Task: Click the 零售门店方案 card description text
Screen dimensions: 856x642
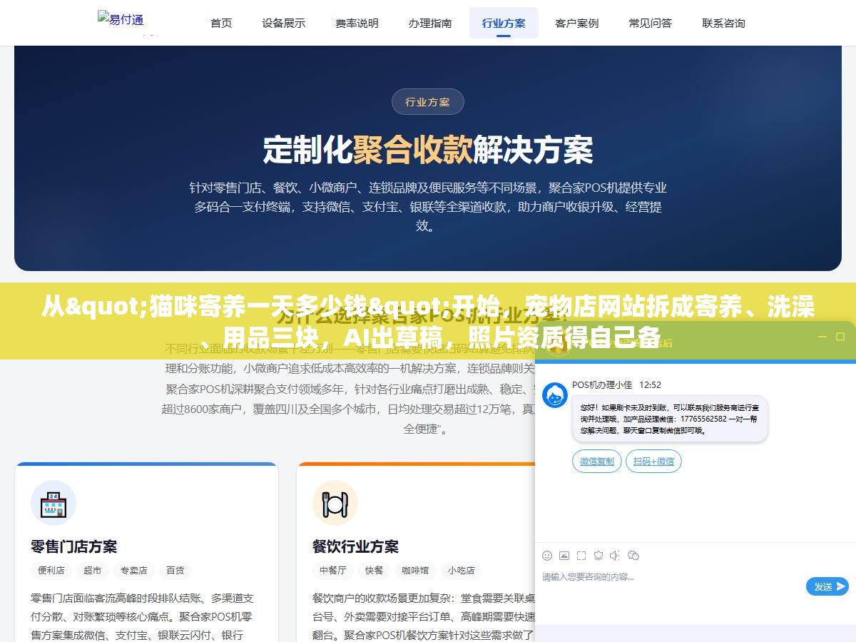Action: [143, 616]
